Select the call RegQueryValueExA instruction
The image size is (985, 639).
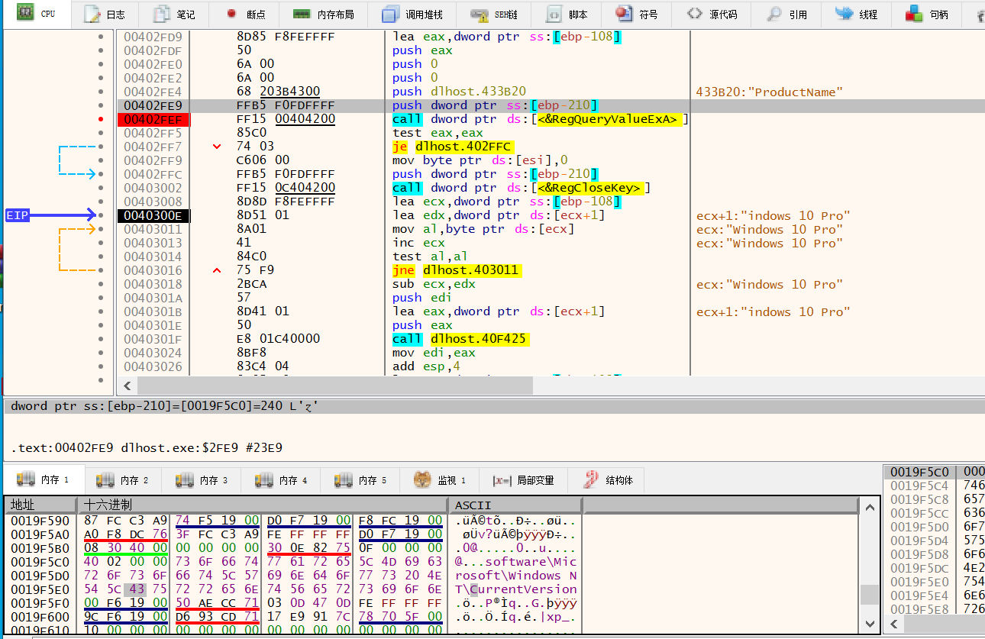click(x=539, y=119)
